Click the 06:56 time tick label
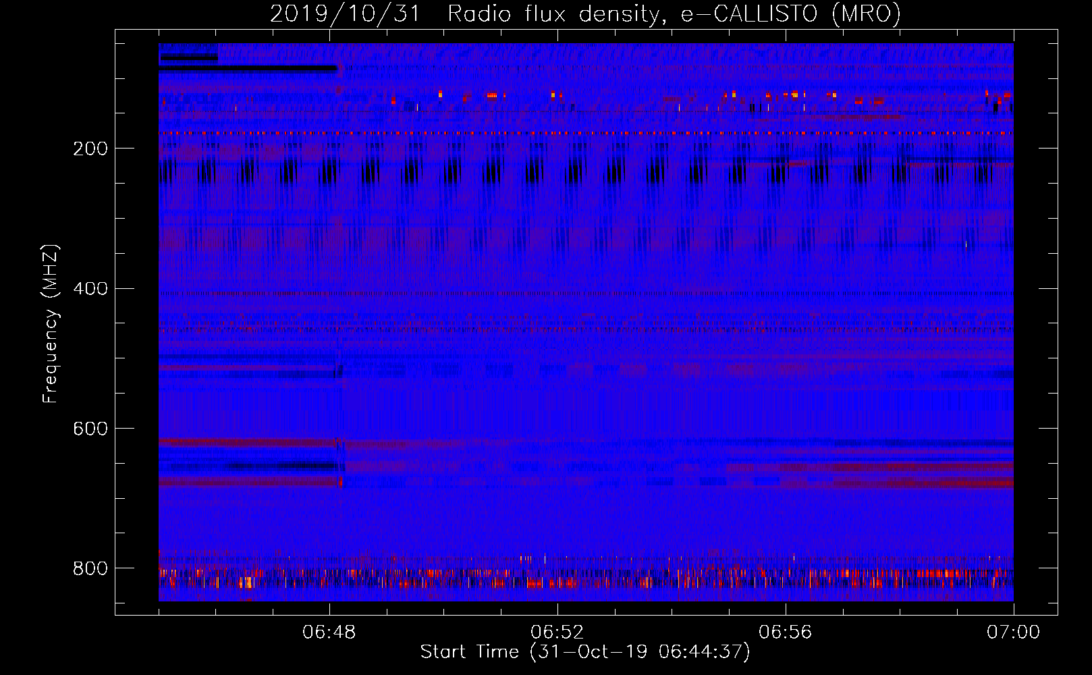1092x675 pixels. click(786, 632)
